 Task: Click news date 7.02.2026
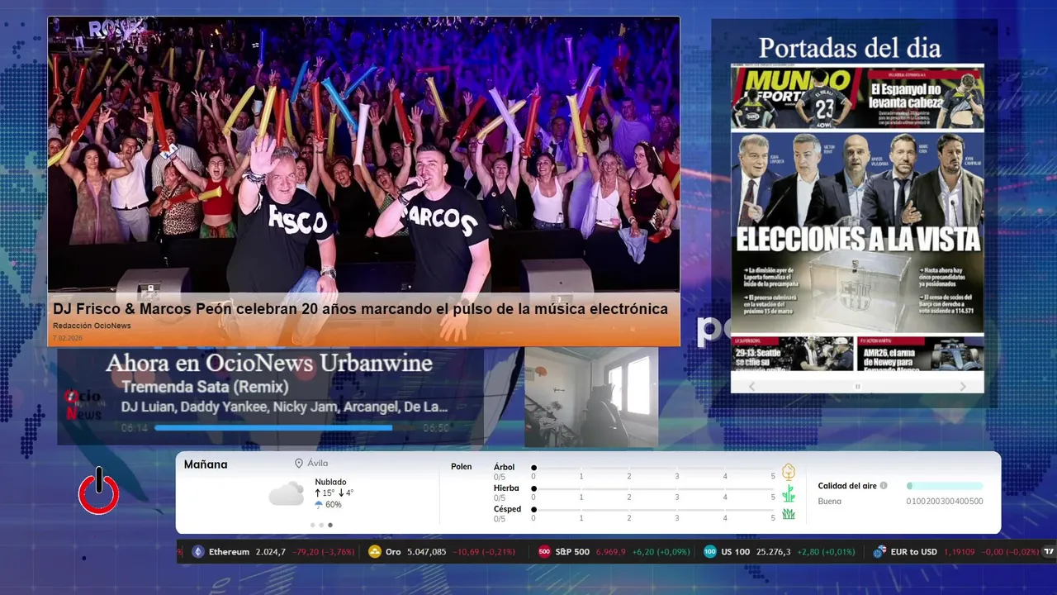click(69, 338)
